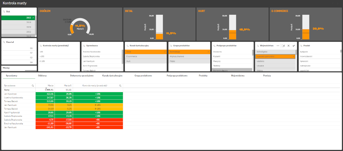Open search in the Sprzedawca filter pane
The height and width of the screenshot is (151, 343).
[84, 46]
